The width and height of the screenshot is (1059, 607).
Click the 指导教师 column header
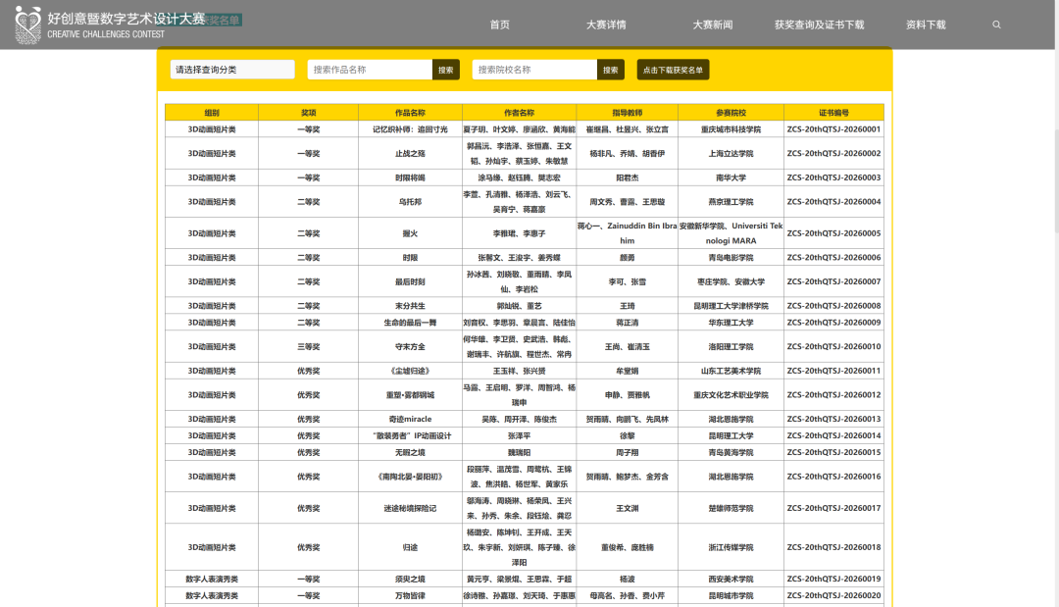point(628,113)
